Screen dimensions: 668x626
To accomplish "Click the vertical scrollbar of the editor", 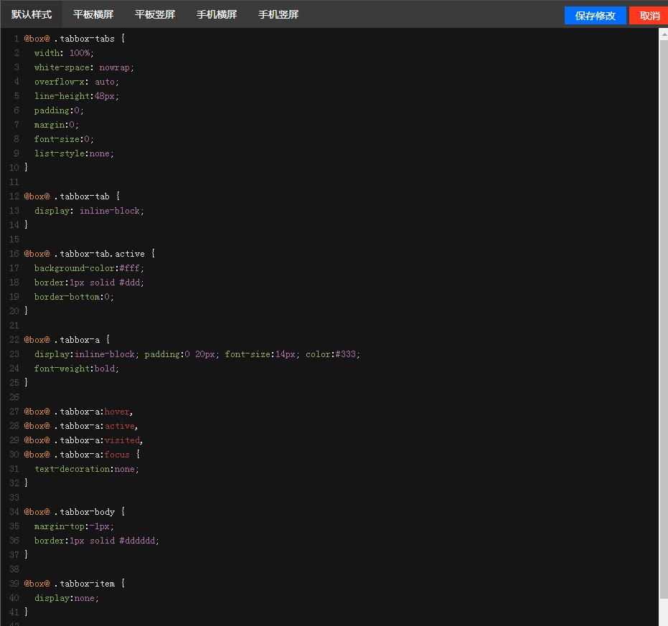I will 663,316.
